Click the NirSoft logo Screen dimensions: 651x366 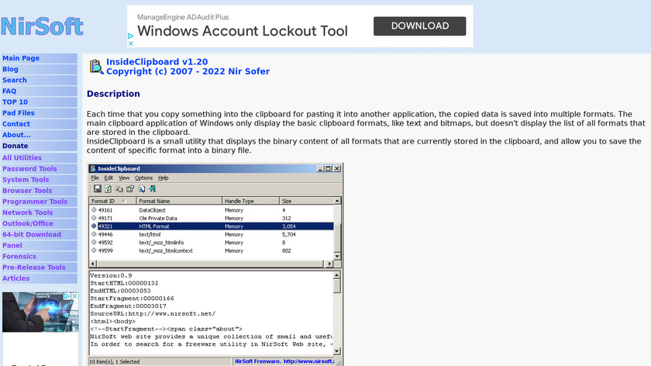click(42, 26)
